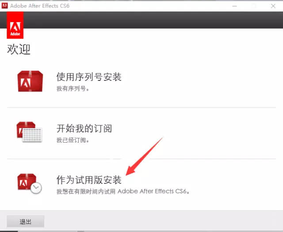Click the 欢迎 heading
283x232 pixels.
point(19,49)
